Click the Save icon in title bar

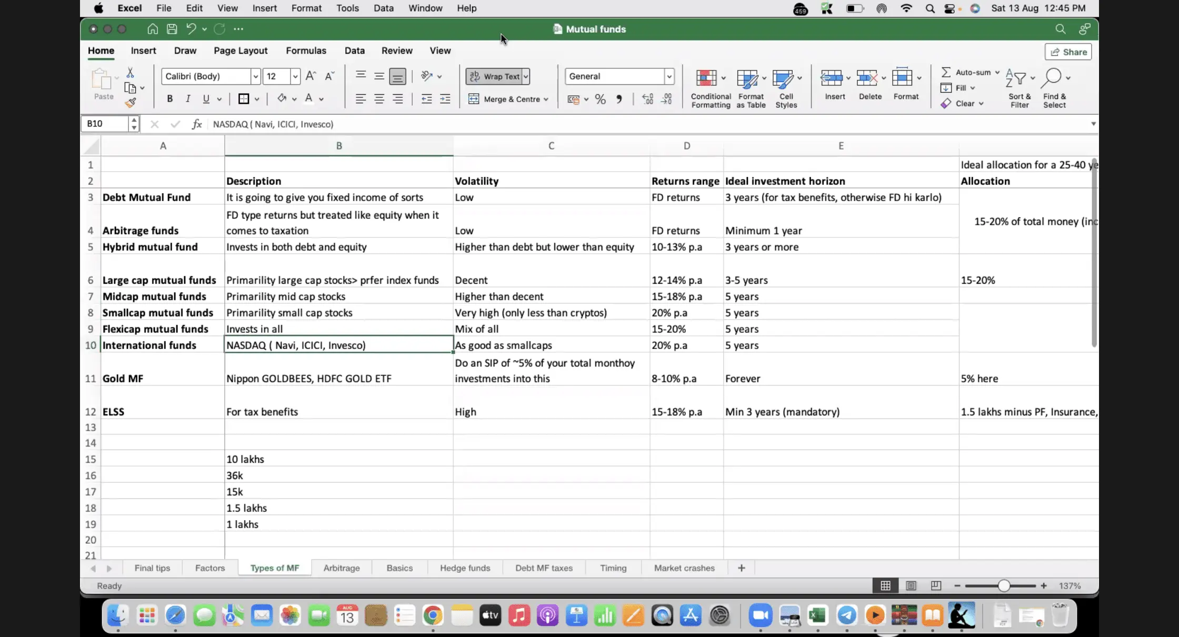[x=172, y=29]
